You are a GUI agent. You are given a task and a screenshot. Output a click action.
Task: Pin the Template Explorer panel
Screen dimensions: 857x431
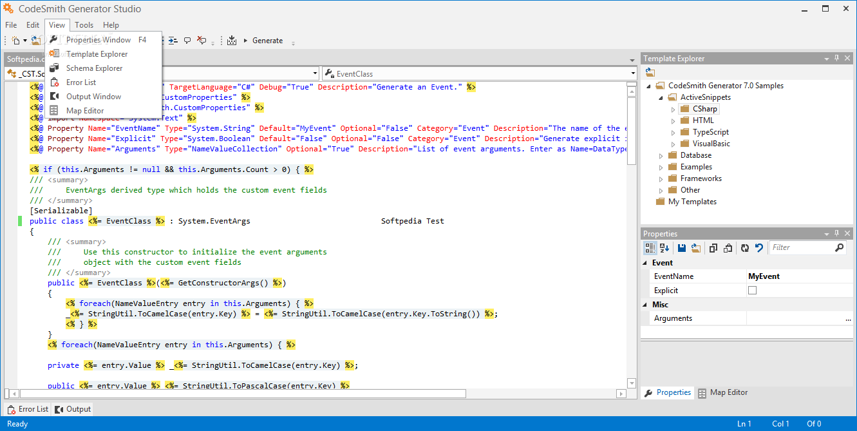pyautogui.click(x=836, y=58)
